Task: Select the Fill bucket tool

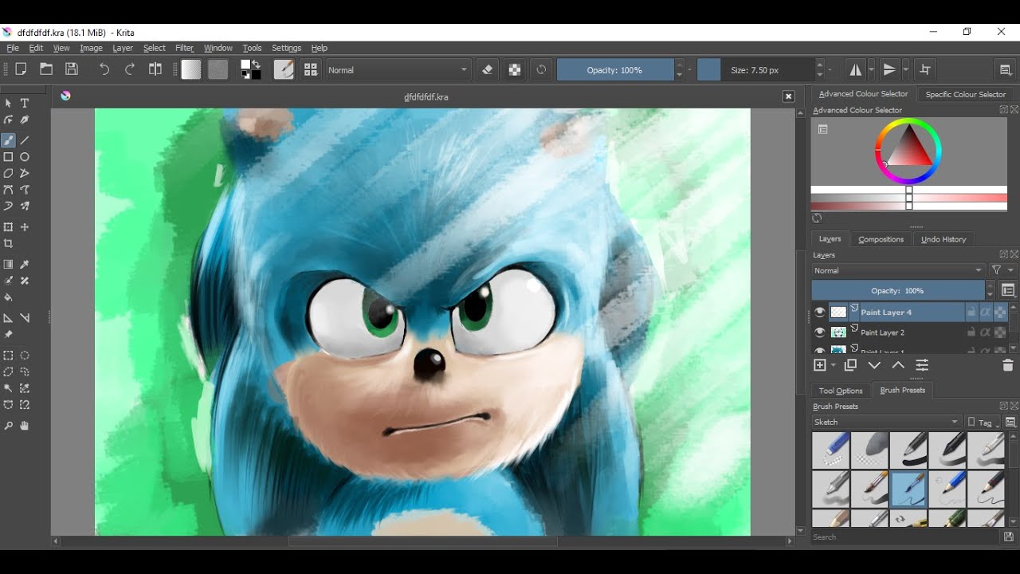Action: pos(9,297)
